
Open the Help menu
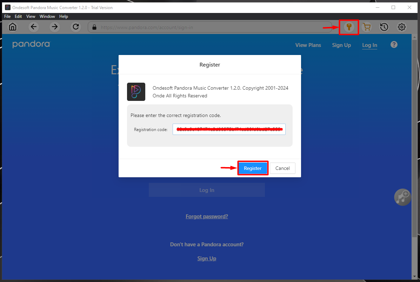[64, 16]
